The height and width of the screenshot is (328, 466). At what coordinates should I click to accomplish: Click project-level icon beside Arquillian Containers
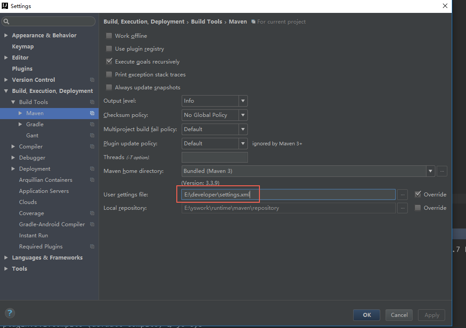point(92,180)
